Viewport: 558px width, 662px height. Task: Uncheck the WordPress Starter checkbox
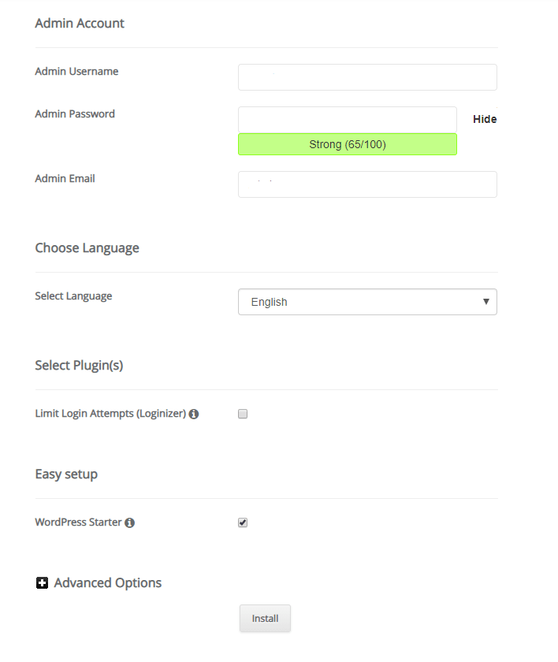tap(243, 523)
